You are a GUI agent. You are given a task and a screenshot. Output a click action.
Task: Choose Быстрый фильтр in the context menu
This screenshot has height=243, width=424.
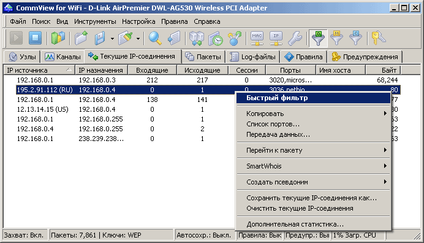click(x=313, y=98)
